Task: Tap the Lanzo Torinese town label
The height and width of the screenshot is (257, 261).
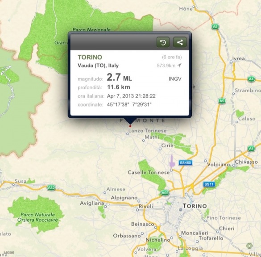Action: (x=147, y=131)
